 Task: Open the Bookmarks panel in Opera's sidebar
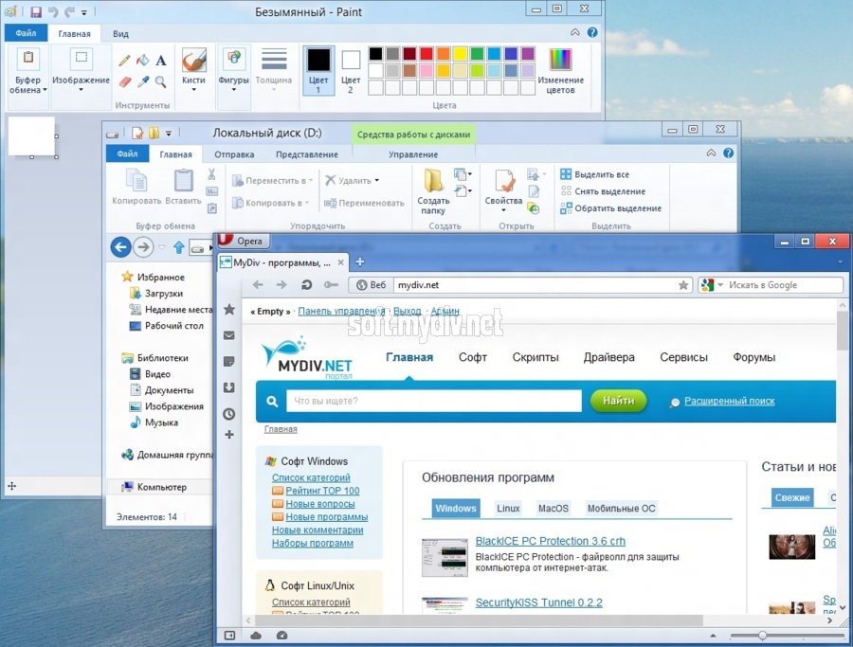coord(229,310)
